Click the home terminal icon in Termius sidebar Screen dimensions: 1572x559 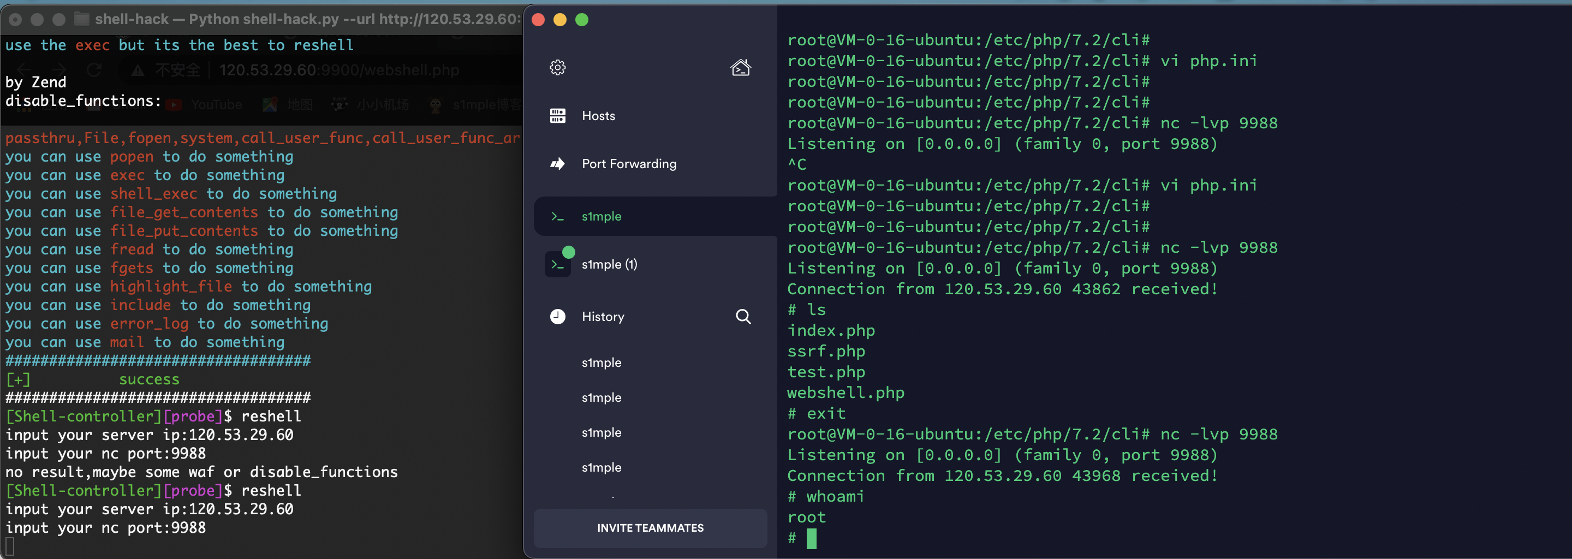pos(741,67)
